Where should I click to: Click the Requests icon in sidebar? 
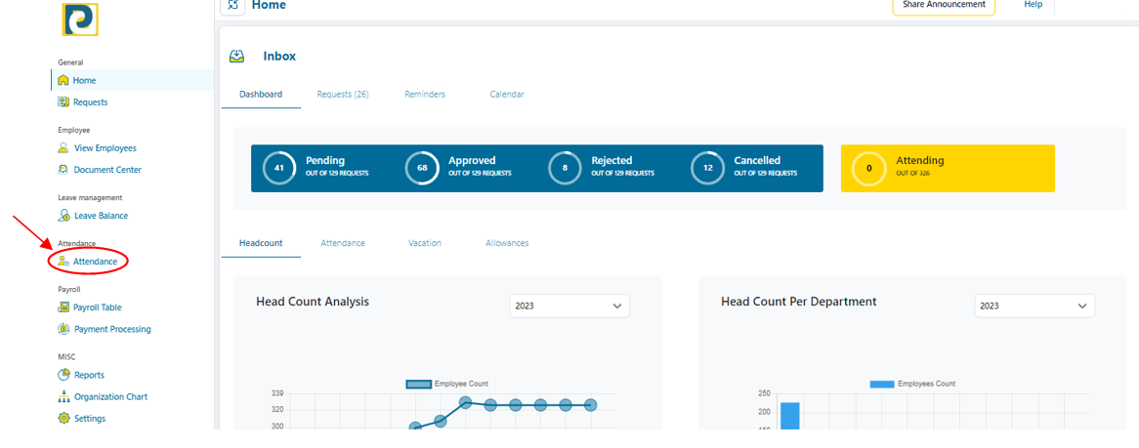point(63,102)
